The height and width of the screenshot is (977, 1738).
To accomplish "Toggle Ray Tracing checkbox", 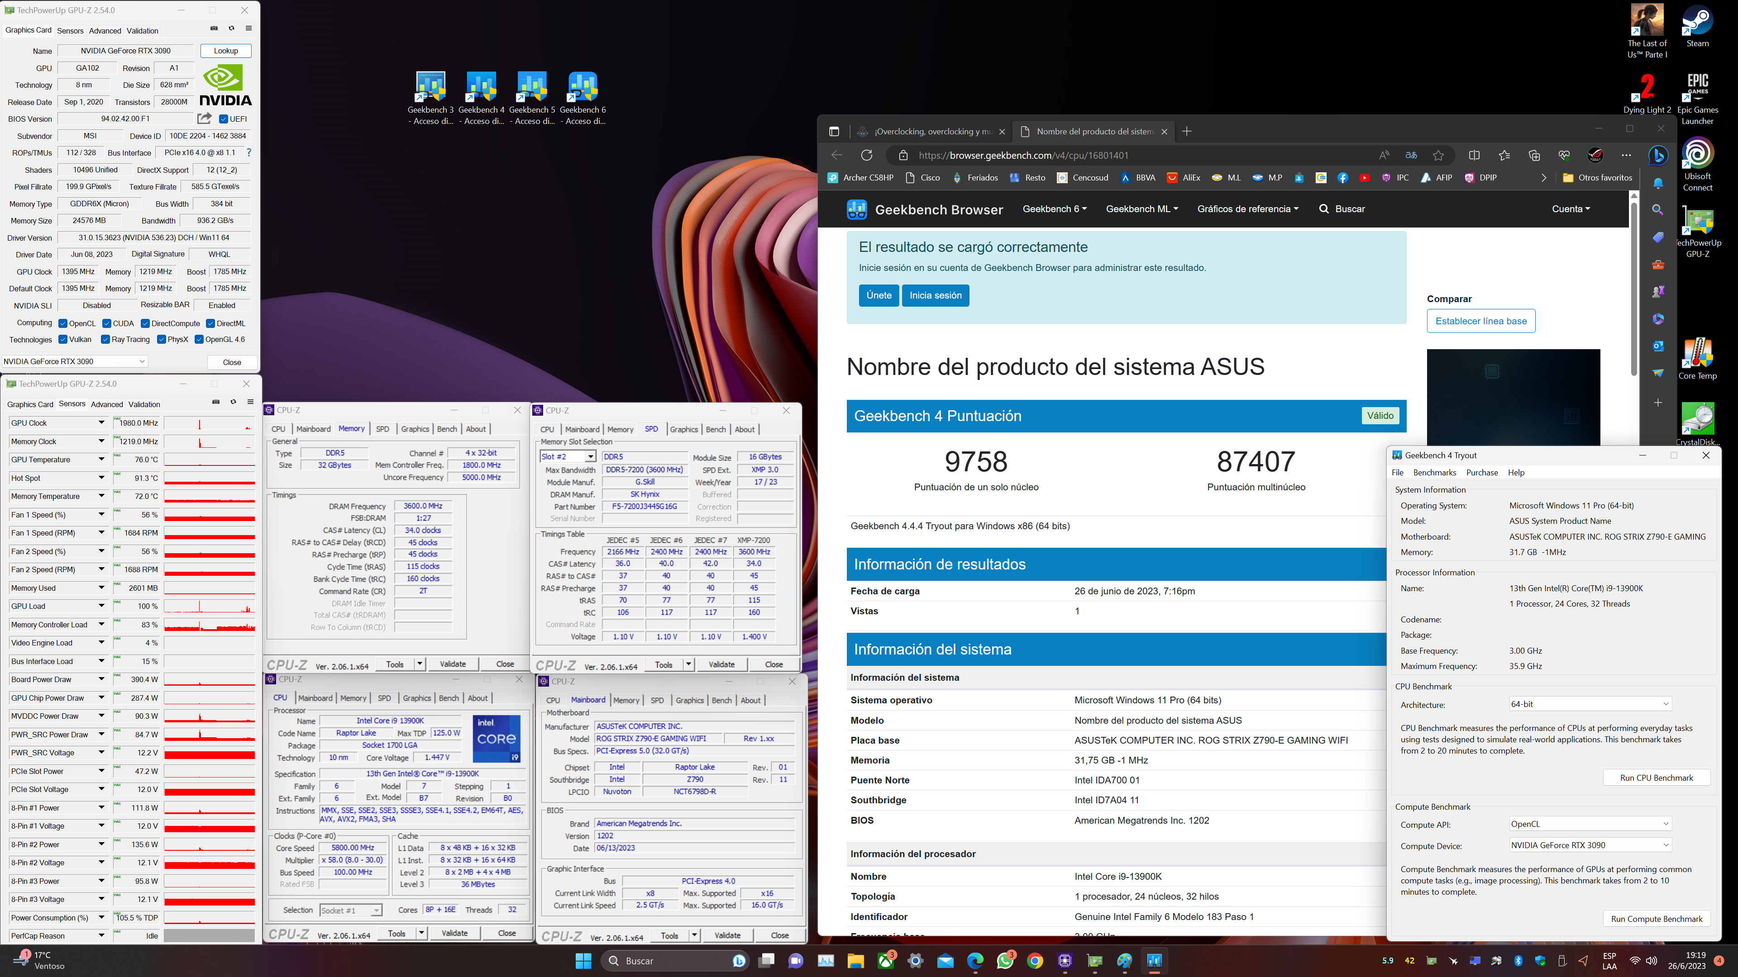I will (105, 339).
